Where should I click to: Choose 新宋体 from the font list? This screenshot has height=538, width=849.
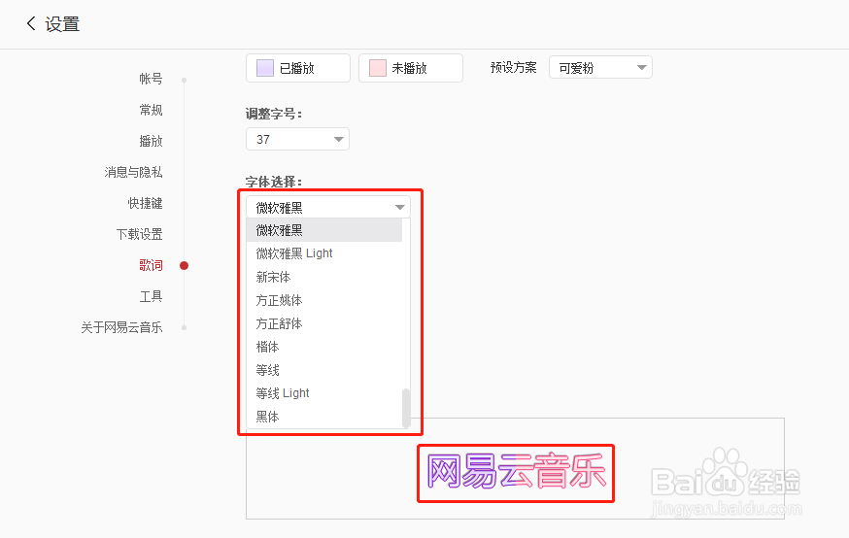324,277
